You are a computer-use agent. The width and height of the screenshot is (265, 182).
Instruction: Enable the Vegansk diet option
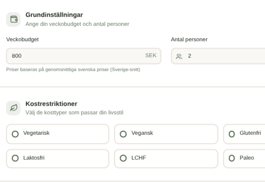(x=166, y=134)
